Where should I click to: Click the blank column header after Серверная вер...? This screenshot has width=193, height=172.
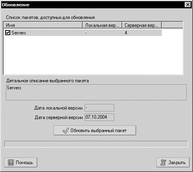coord(172,25)
